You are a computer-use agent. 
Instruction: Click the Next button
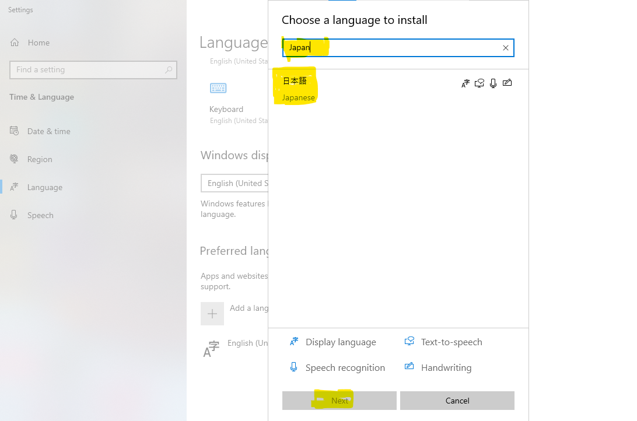(339, 401)
